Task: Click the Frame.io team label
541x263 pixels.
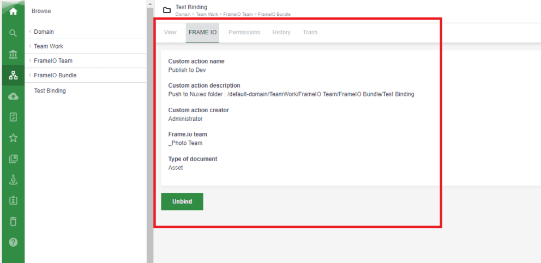Action: click(188, 134)
